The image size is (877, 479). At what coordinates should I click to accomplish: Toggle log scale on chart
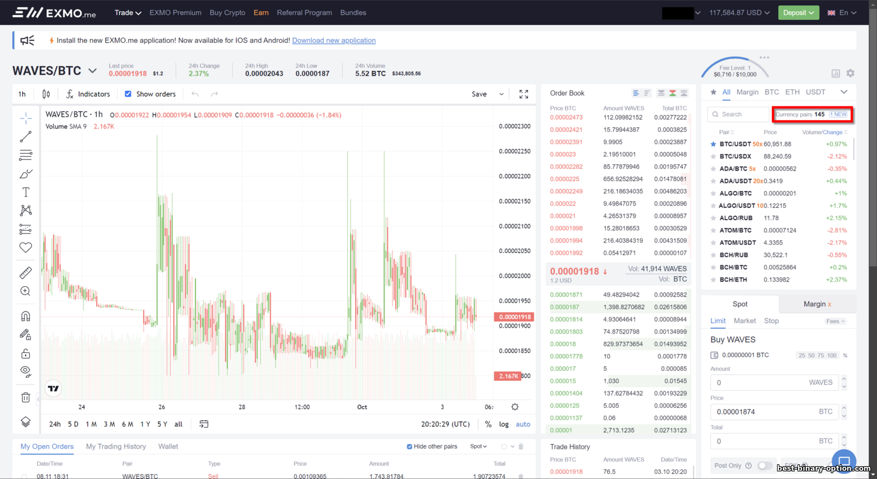click(504, 424)
